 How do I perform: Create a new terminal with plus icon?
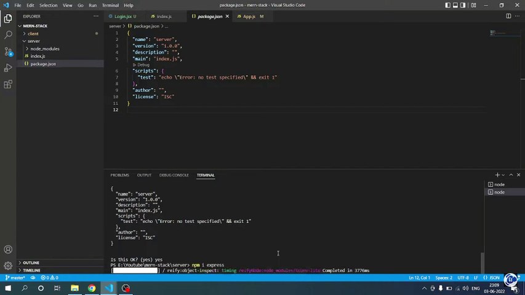coord(497,175)
